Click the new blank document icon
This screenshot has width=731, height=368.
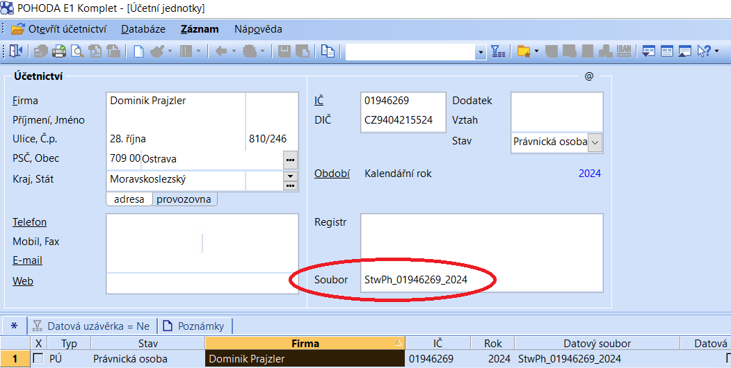coord(138,51)
